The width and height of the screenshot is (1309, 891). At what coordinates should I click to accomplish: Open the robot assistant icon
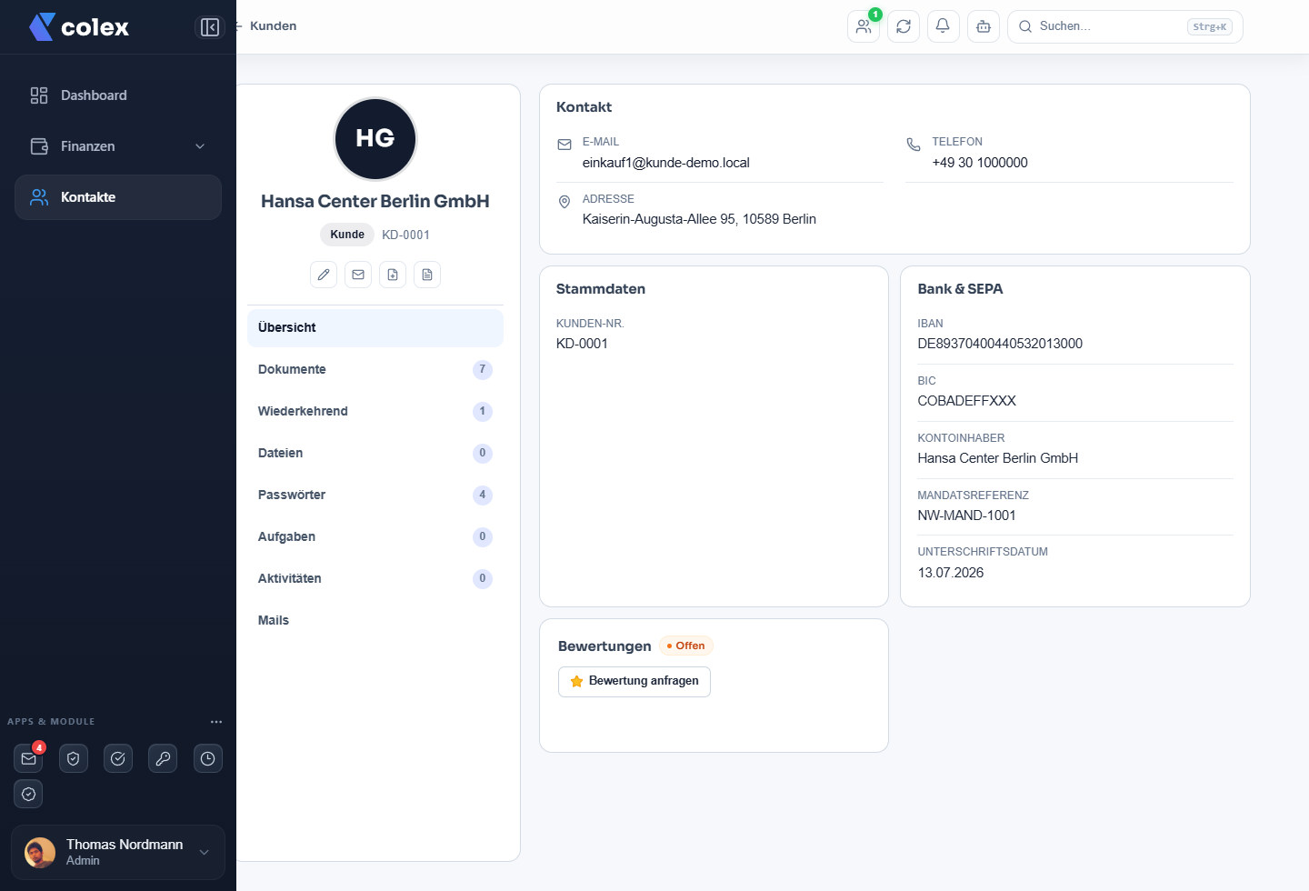click(984, 26)
